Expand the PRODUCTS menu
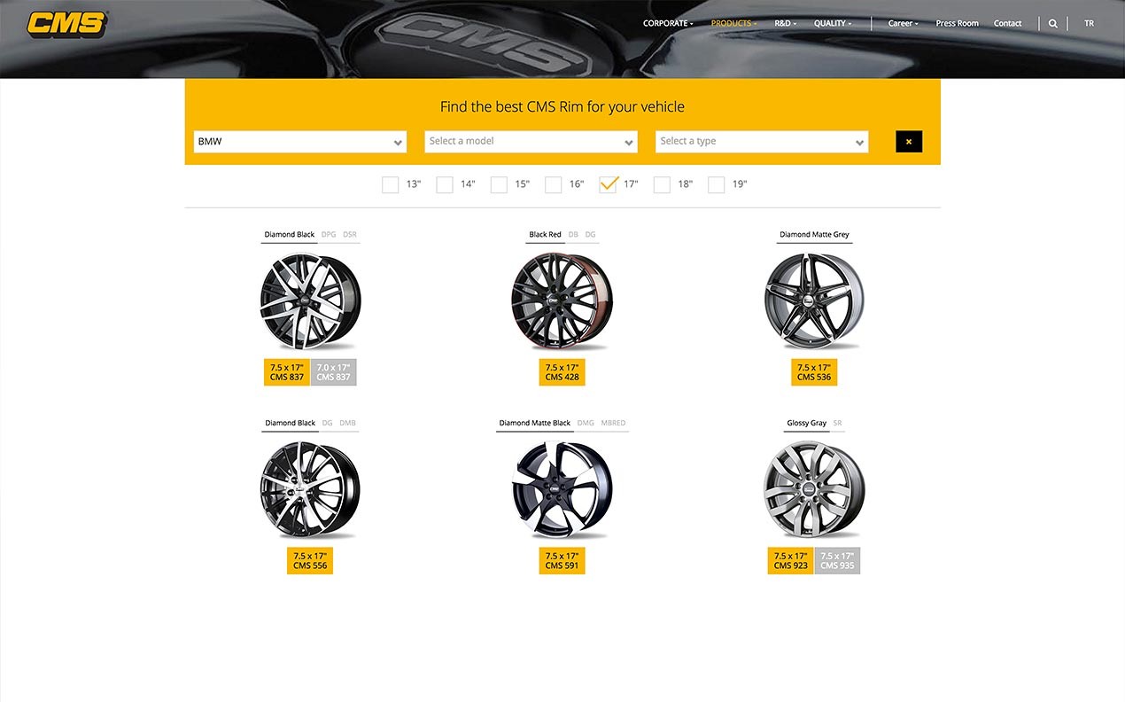The width and height of the screenshot is (1125, 702). pyautogui.click(x=733, y=24)
